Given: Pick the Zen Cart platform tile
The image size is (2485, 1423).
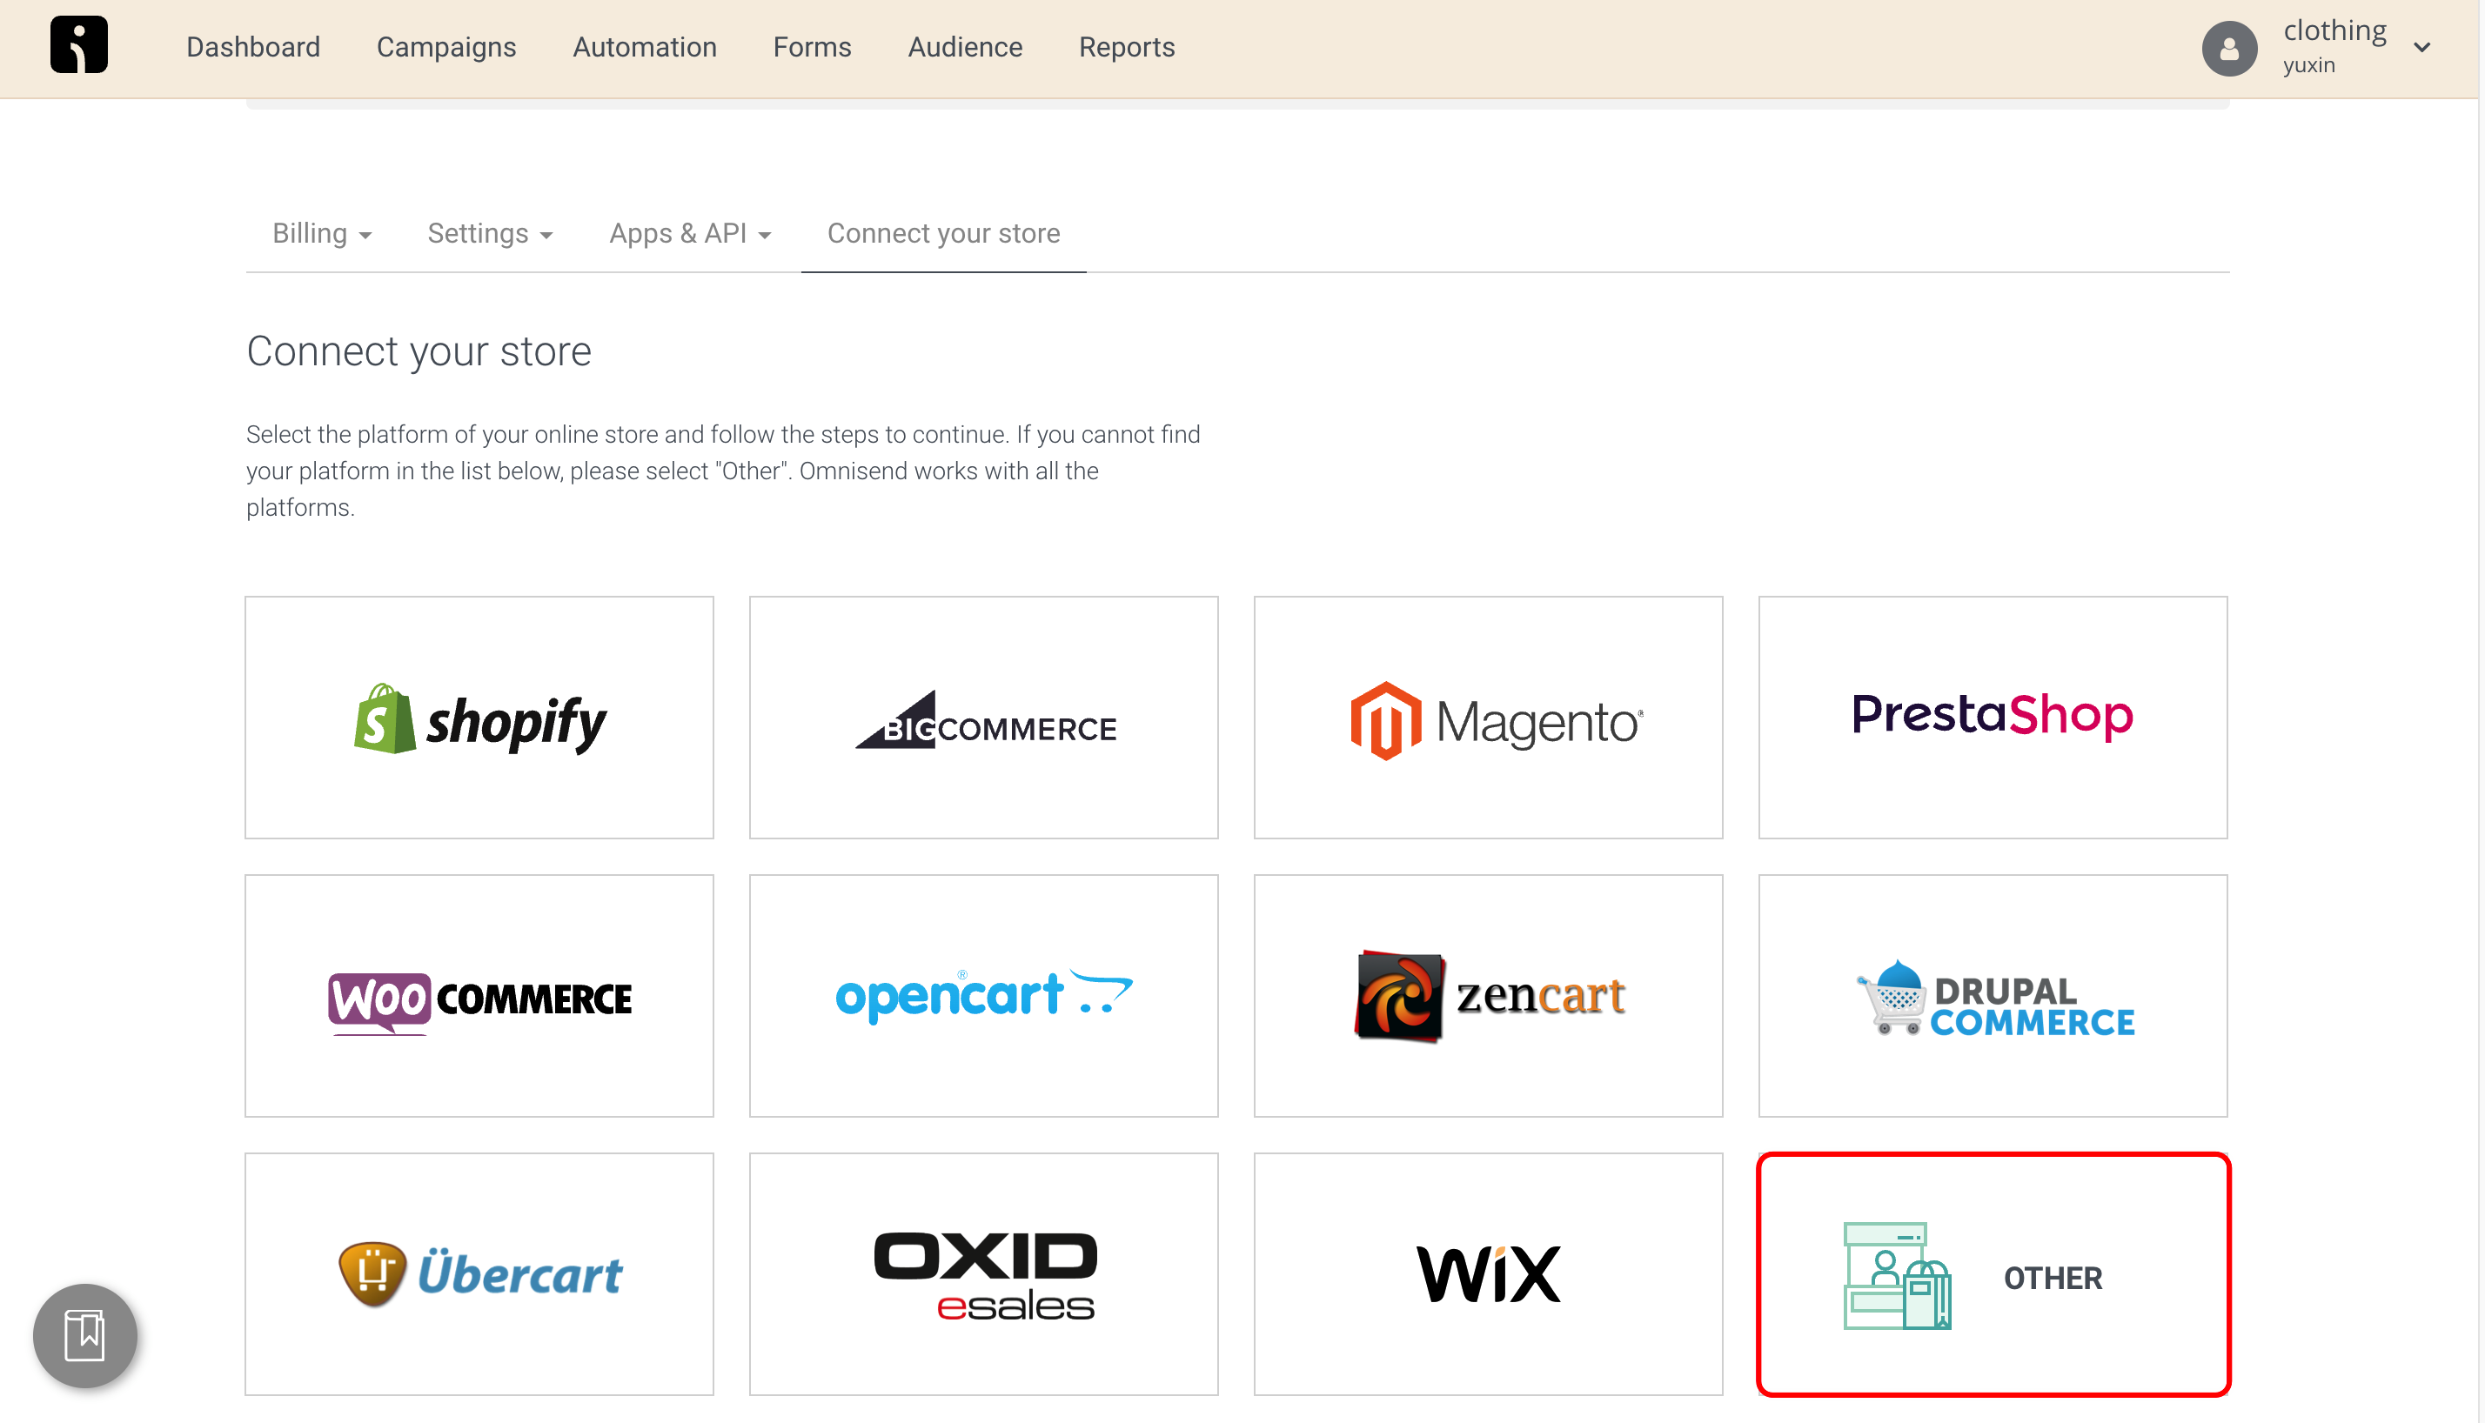Looking at the screenshot, I should click(1488, 996).
